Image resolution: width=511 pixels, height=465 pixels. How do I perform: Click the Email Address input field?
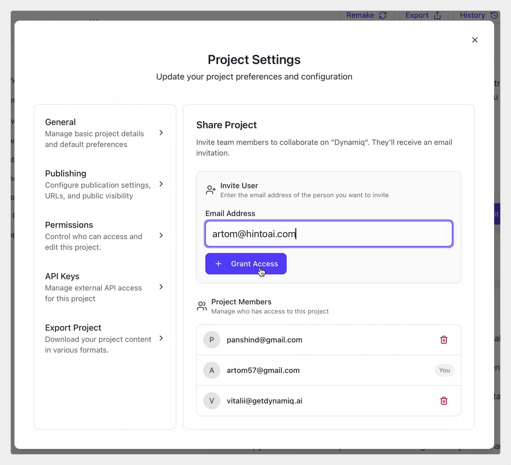pyautogui.click(x=328, y=234)
